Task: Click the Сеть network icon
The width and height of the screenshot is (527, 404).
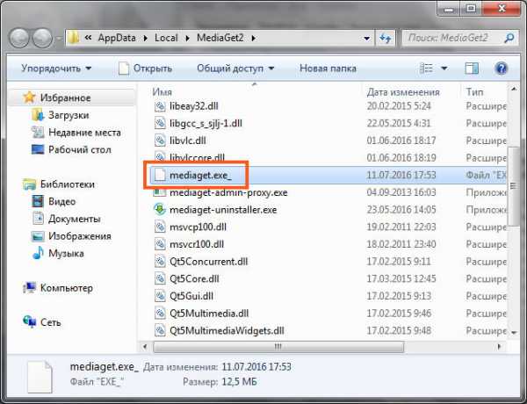Action: (x=30, y=322)
